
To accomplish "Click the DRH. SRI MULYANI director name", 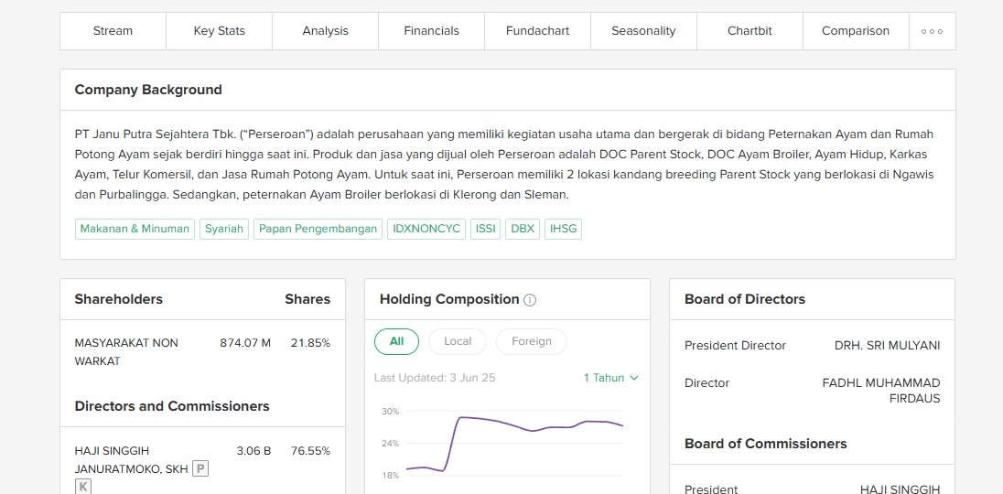I will [887, 346].
